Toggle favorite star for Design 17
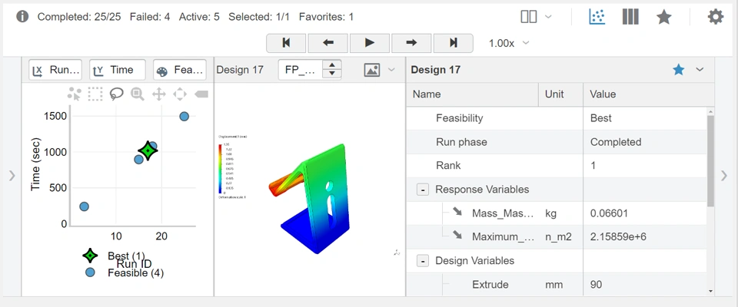Image resolution: width=738 pixels, height=307 pixels. [x=678, y=70]
